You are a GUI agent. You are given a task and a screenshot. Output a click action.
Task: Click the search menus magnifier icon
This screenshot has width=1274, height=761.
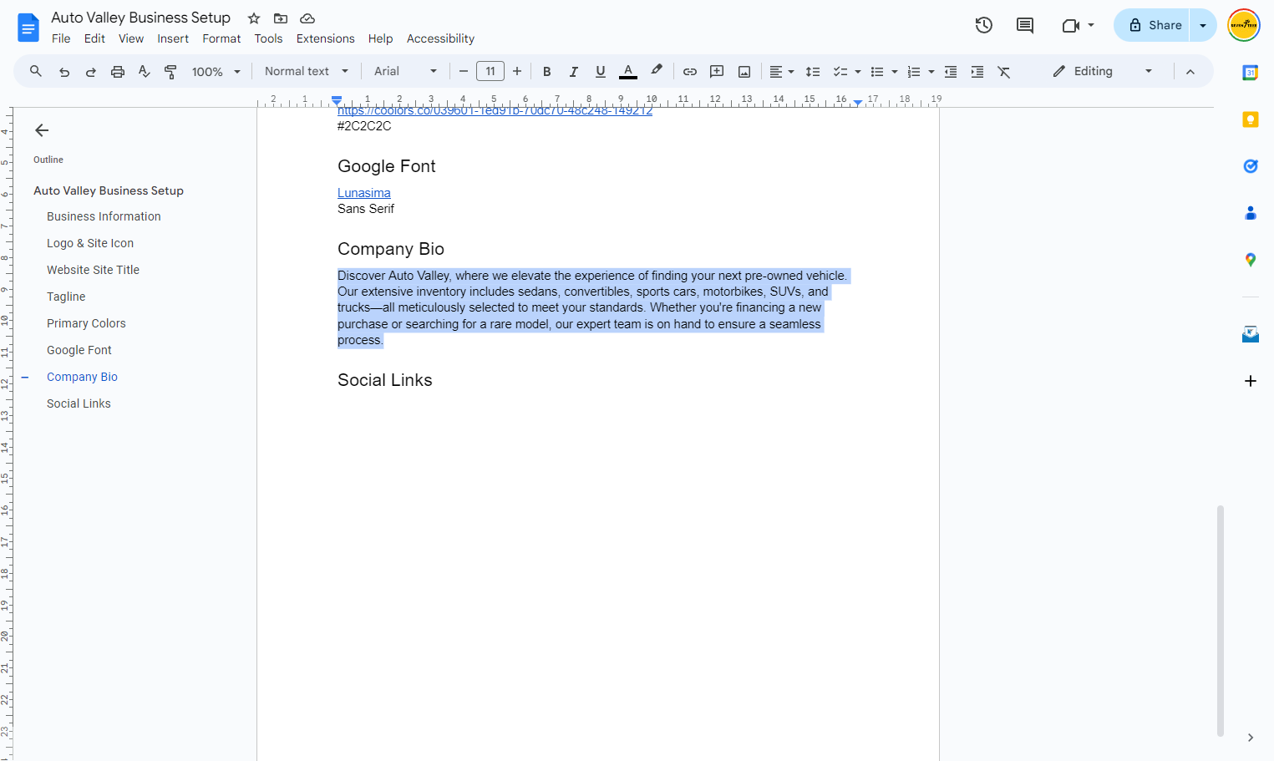[x=36, y=72]
